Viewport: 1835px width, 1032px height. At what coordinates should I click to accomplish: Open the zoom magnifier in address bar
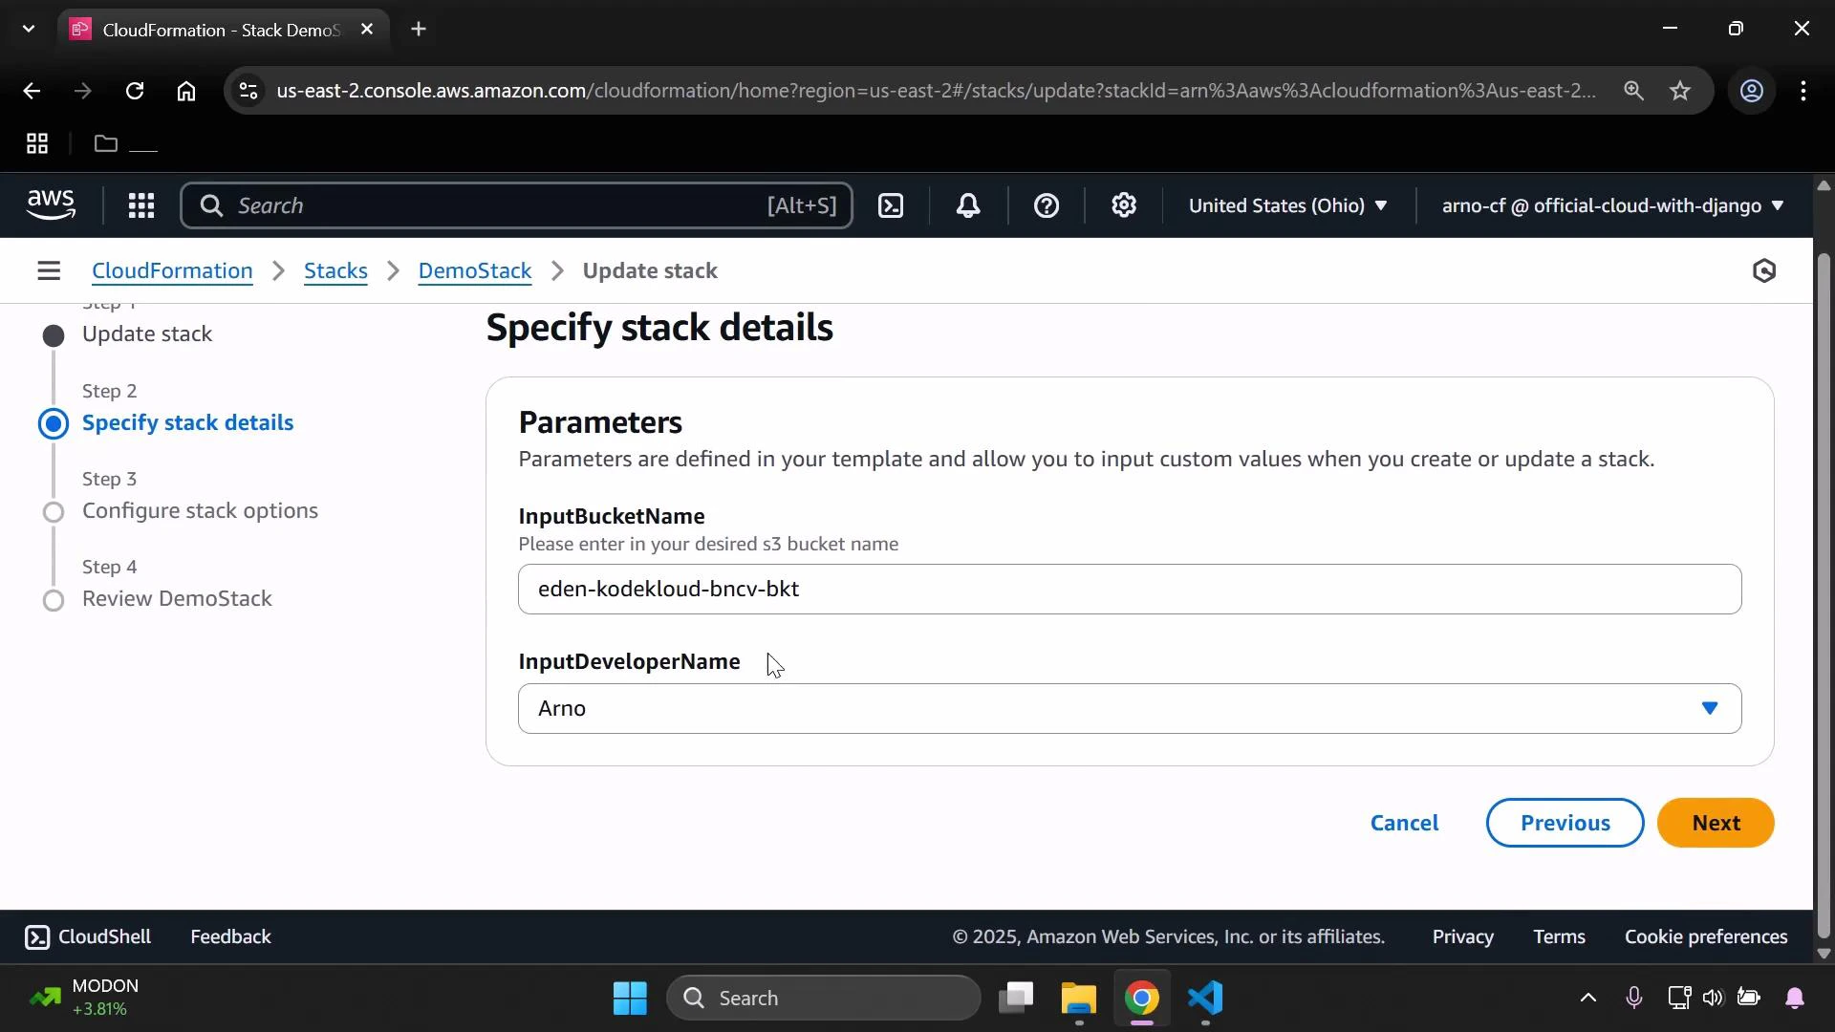[x=1633, y=91]
